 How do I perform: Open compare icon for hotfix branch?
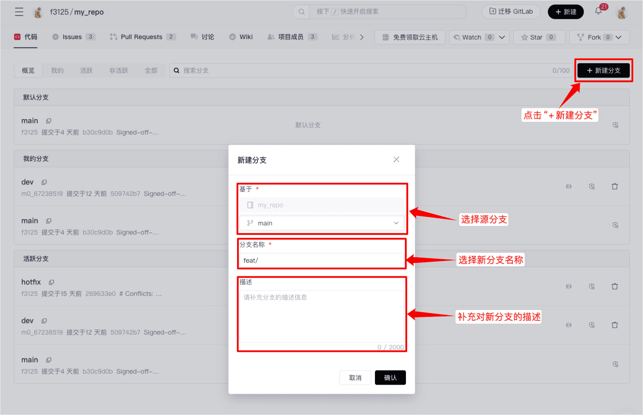pyautogui.click(x=569, y=286)
